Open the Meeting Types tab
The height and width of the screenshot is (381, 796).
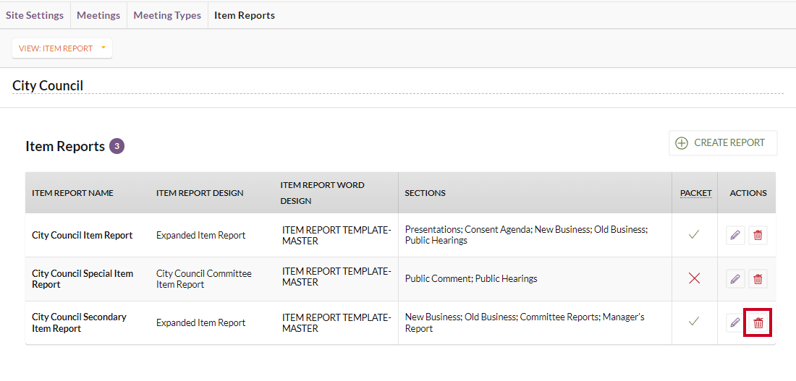[167, 15]
